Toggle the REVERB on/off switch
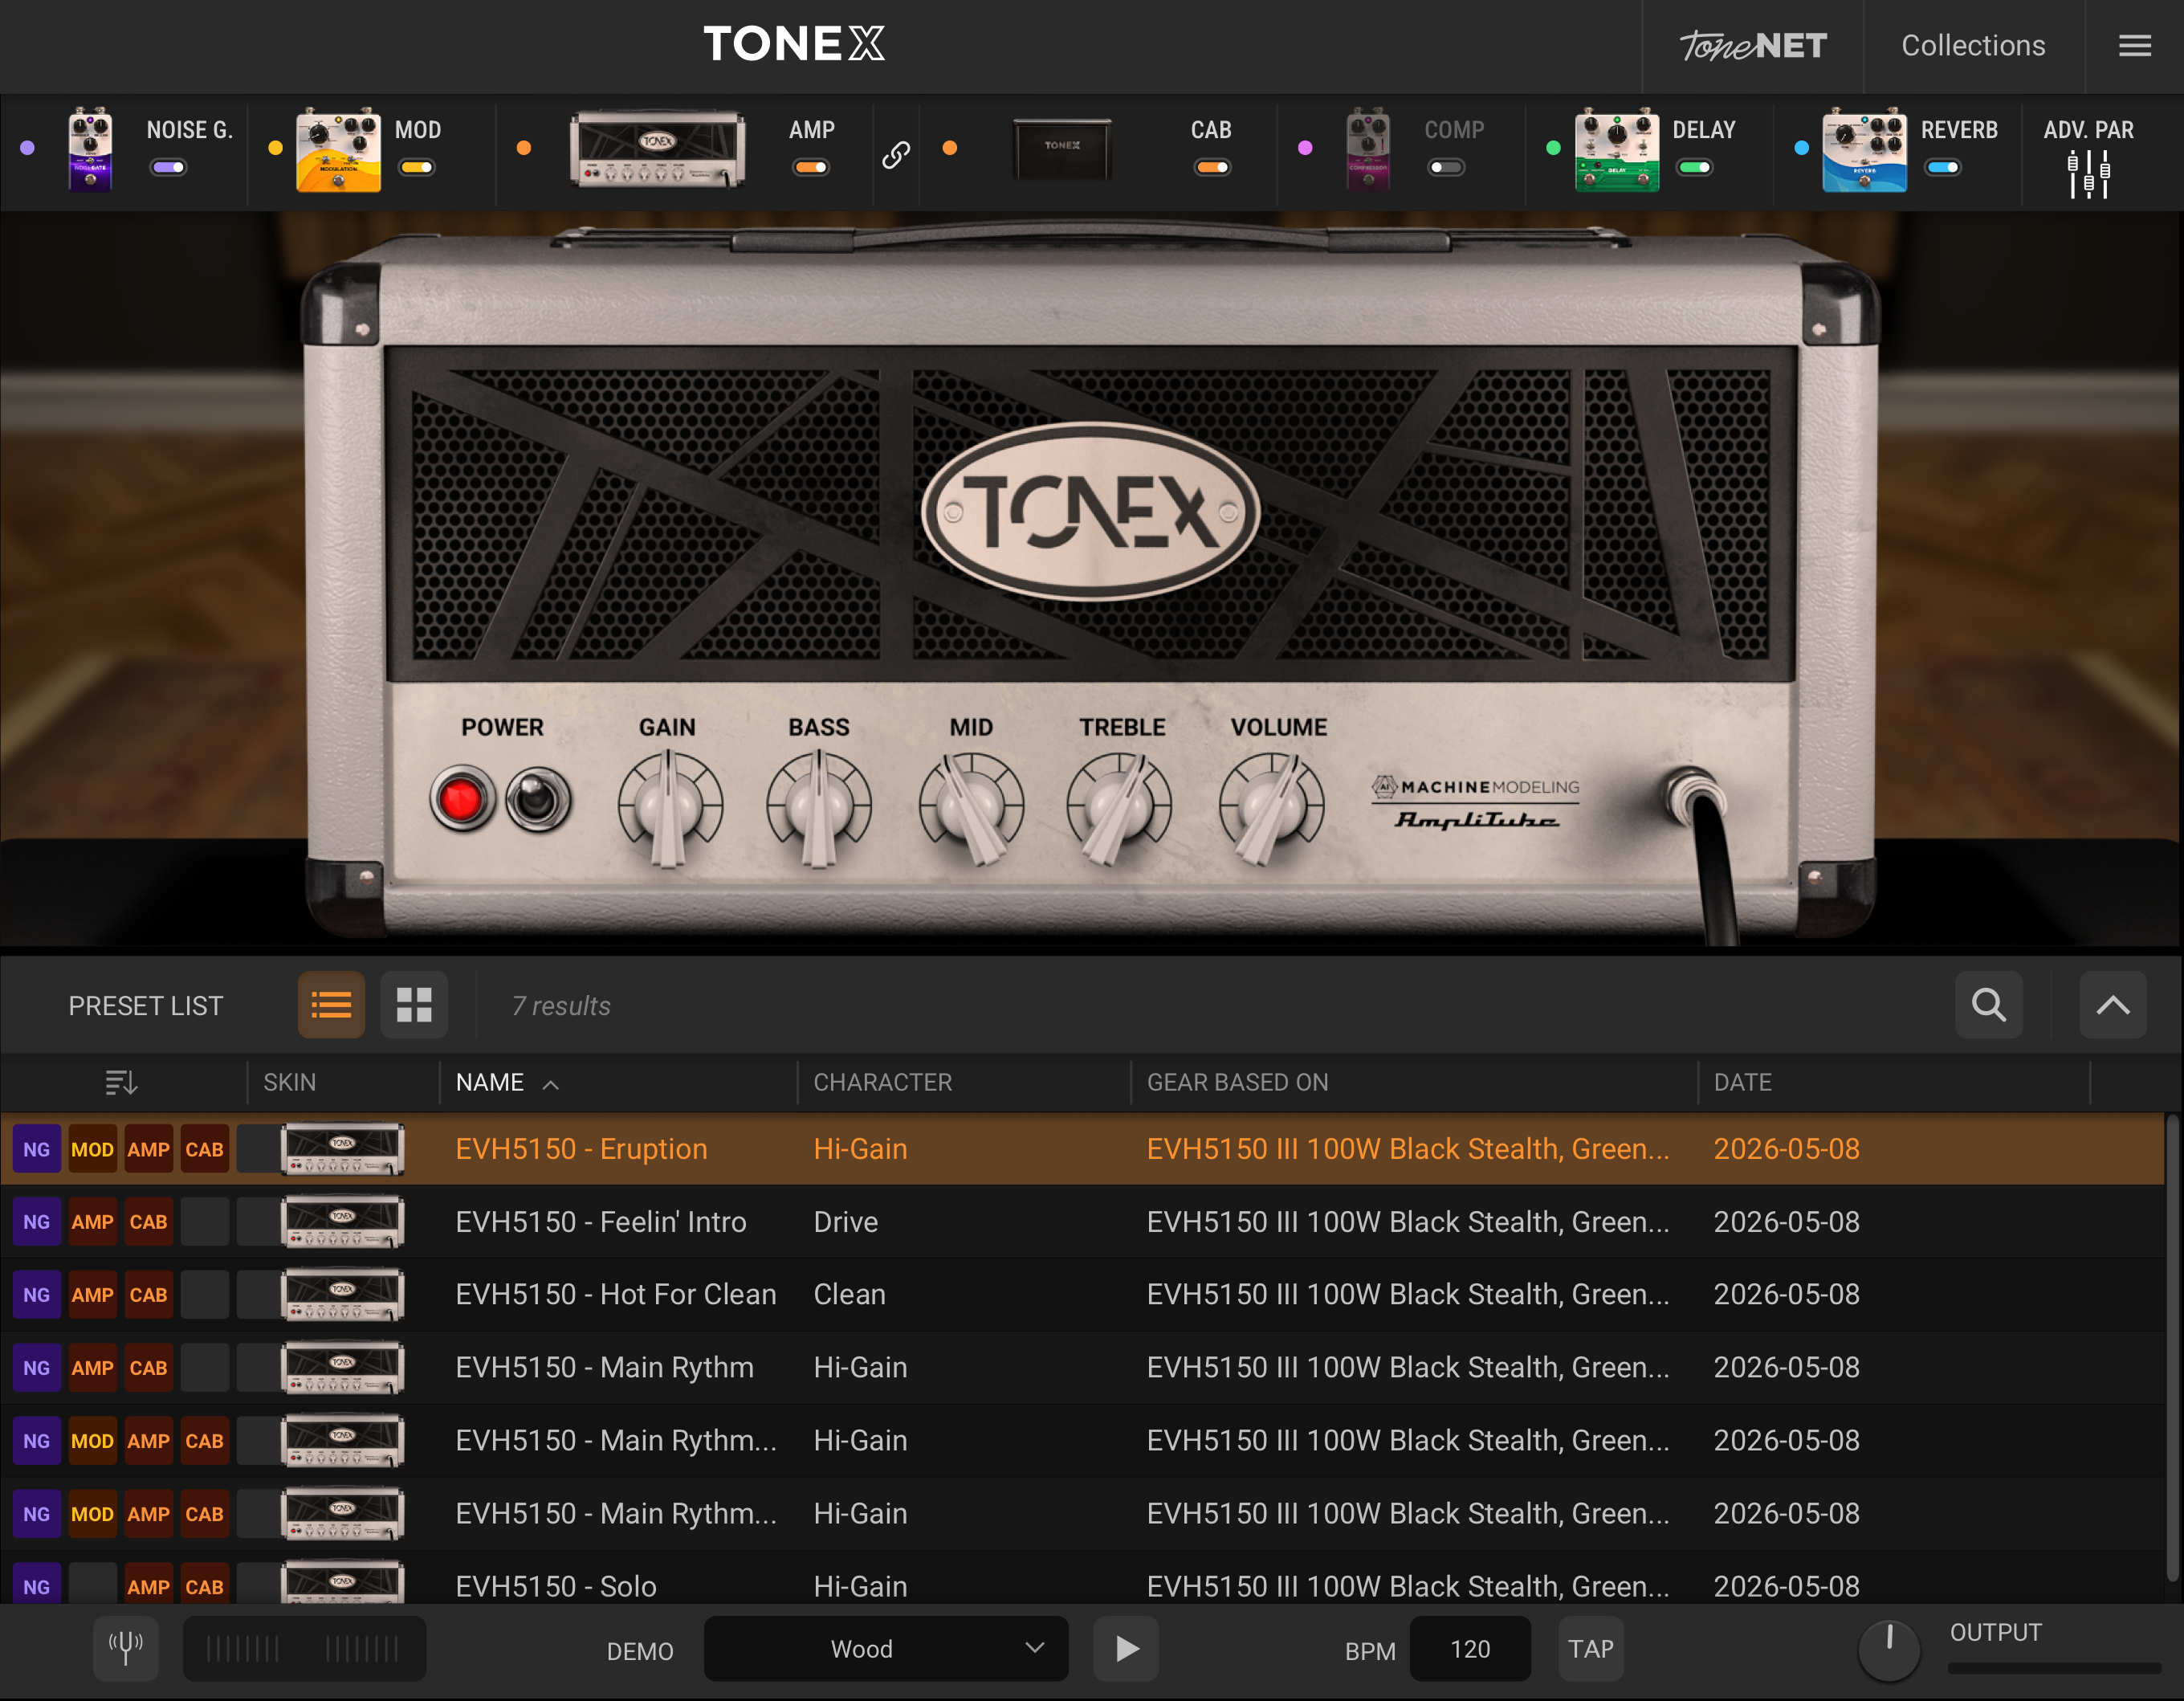Viewport: 2184px width, 1701px height. pyautogui.click(x=1942, y=167)
